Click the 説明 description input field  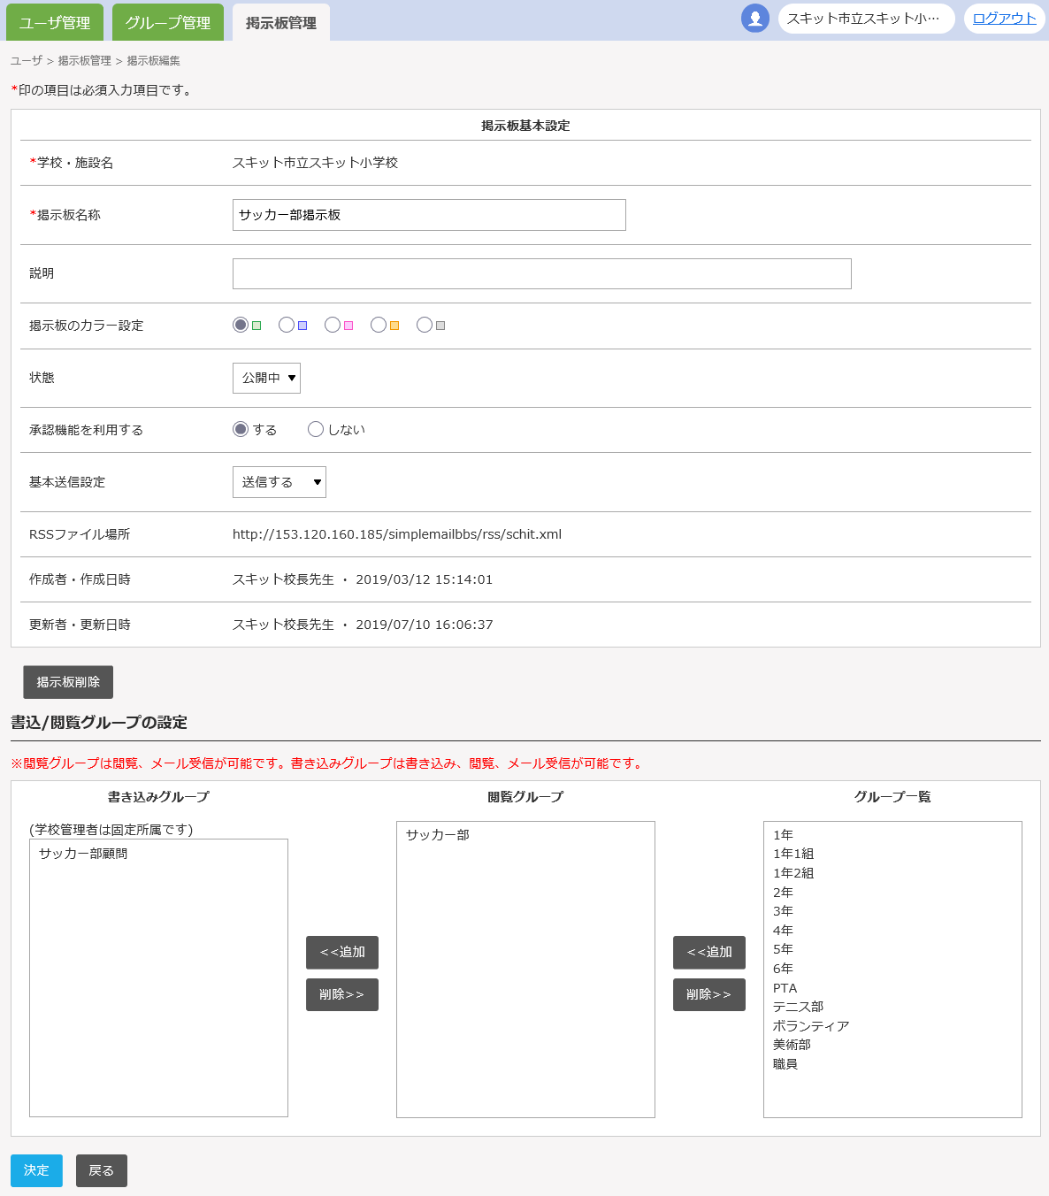(x=541, y=273)
